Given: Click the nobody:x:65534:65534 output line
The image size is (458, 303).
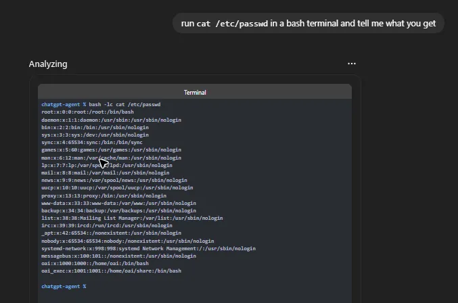Looking at the screenshot, I should (128, 241).
